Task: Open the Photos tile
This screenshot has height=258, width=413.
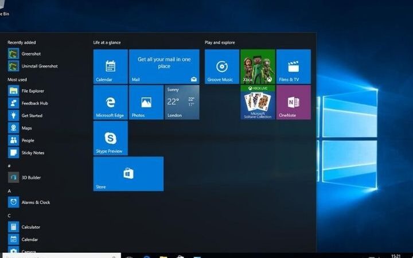Action: pyautogui.click(x=146, y=103)
